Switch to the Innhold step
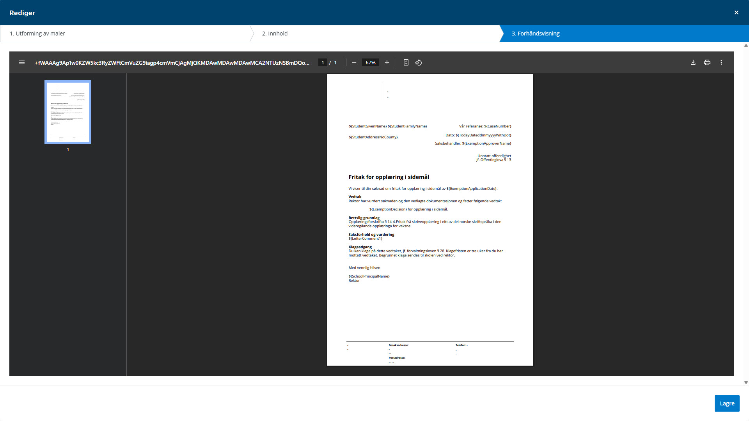The image size is (749, 421). [x=275, y=34]
